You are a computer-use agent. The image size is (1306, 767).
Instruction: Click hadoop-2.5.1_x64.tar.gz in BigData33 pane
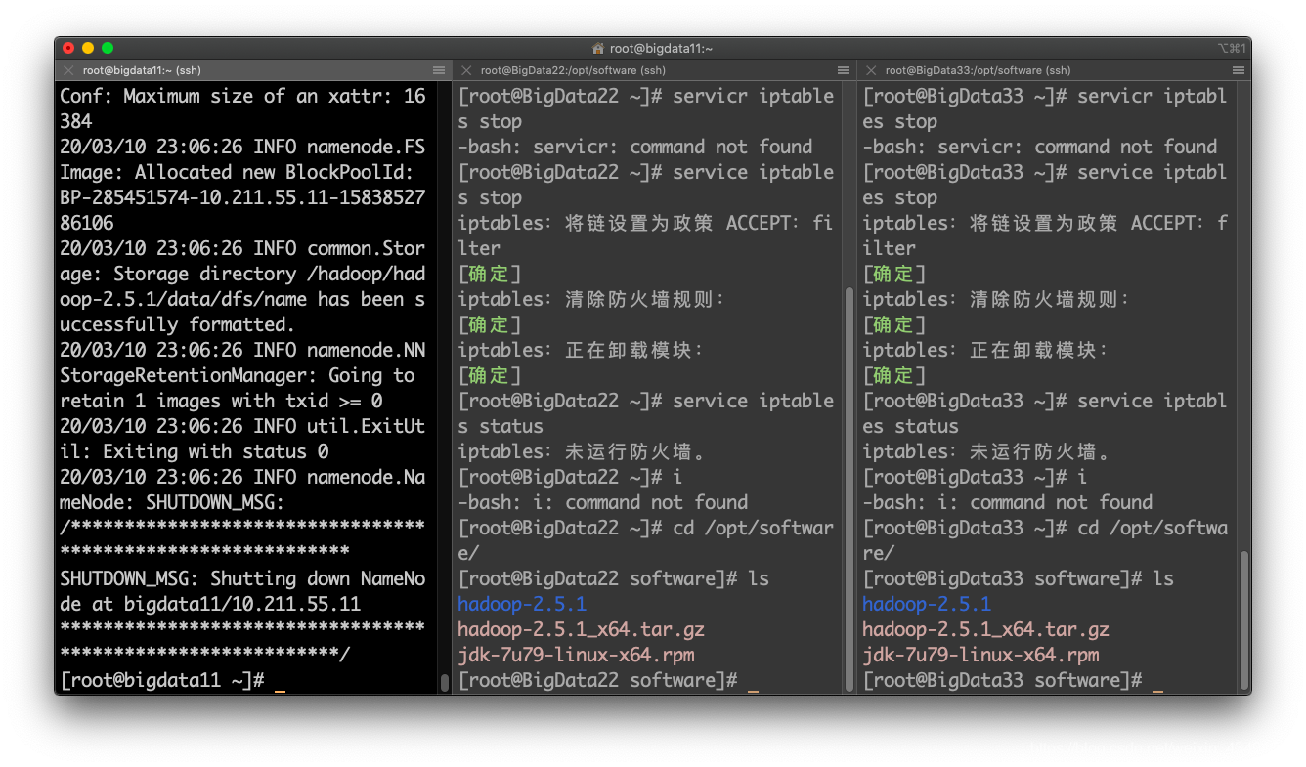pos(985,629)
